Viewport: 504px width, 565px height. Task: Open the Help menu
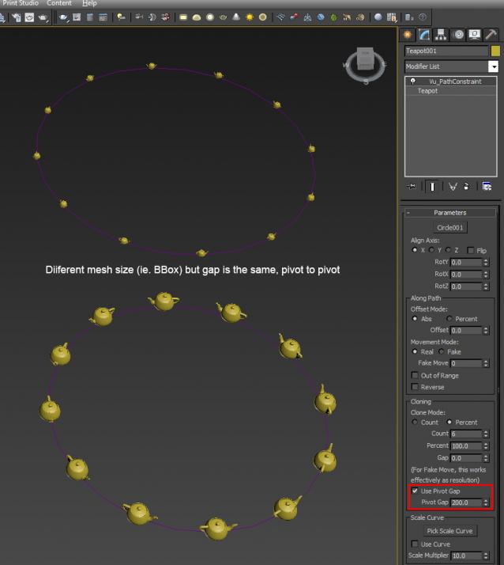89,3
